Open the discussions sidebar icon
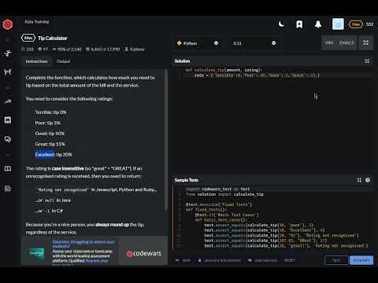 coord(8,139)
